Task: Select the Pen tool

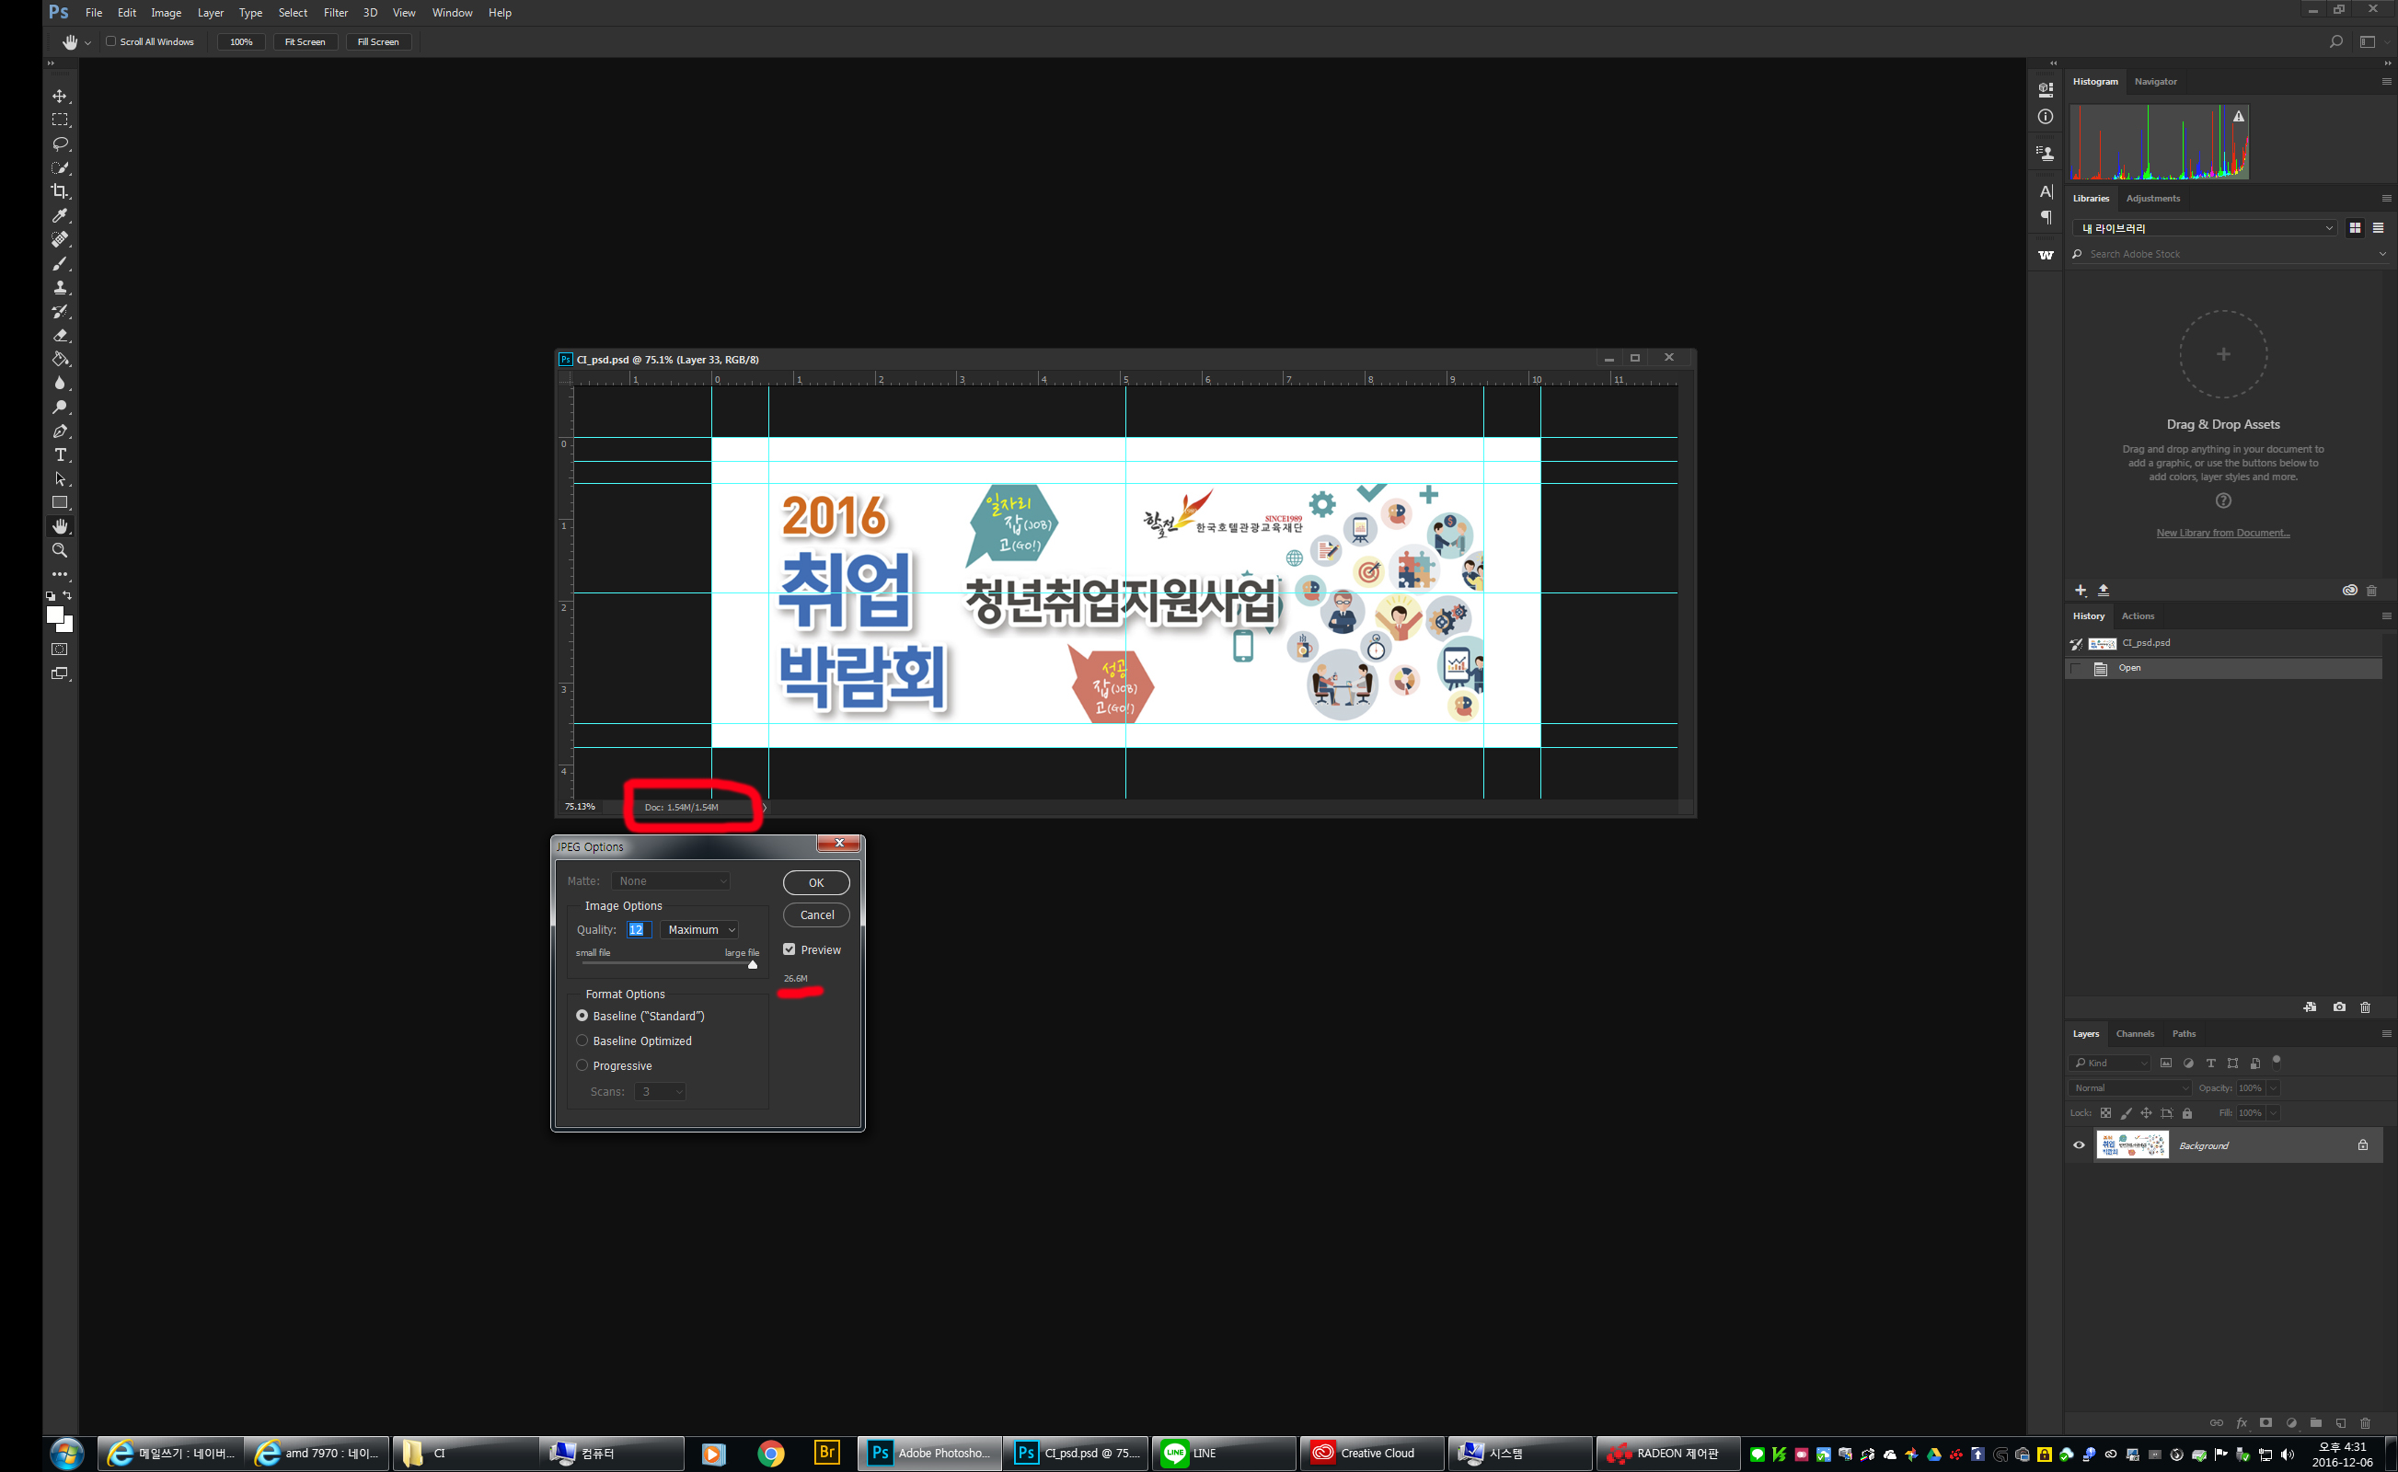Action: (60, 431)
